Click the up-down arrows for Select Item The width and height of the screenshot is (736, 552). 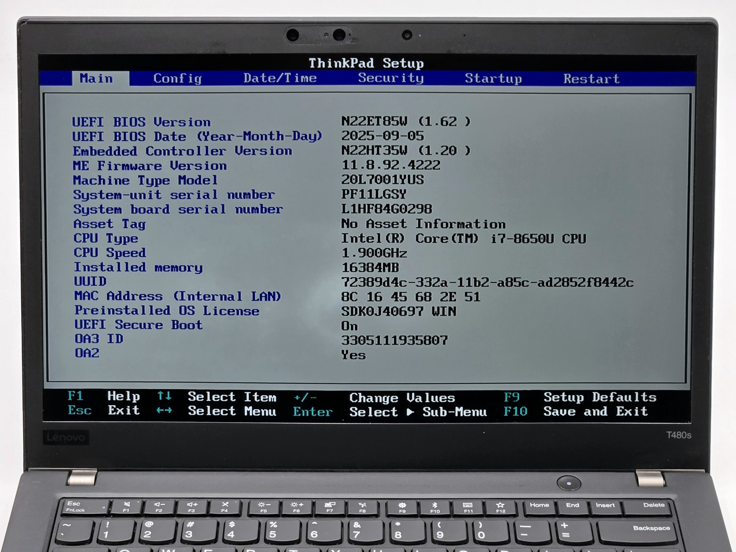tap(164, 396)
